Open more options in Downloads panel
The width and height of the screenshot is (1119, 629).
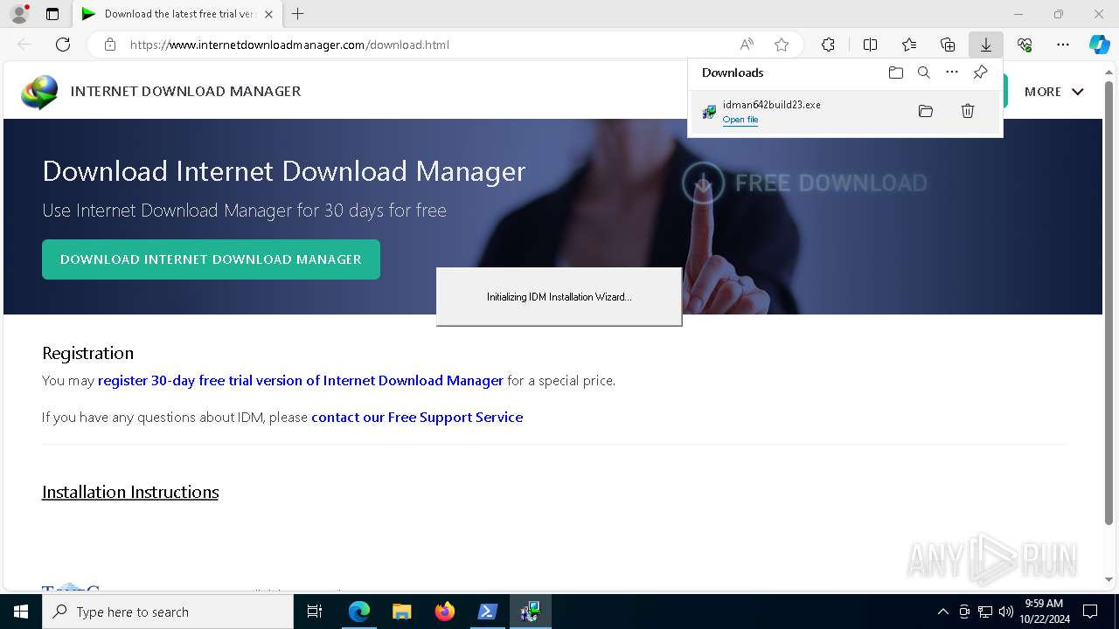[952, 73]
